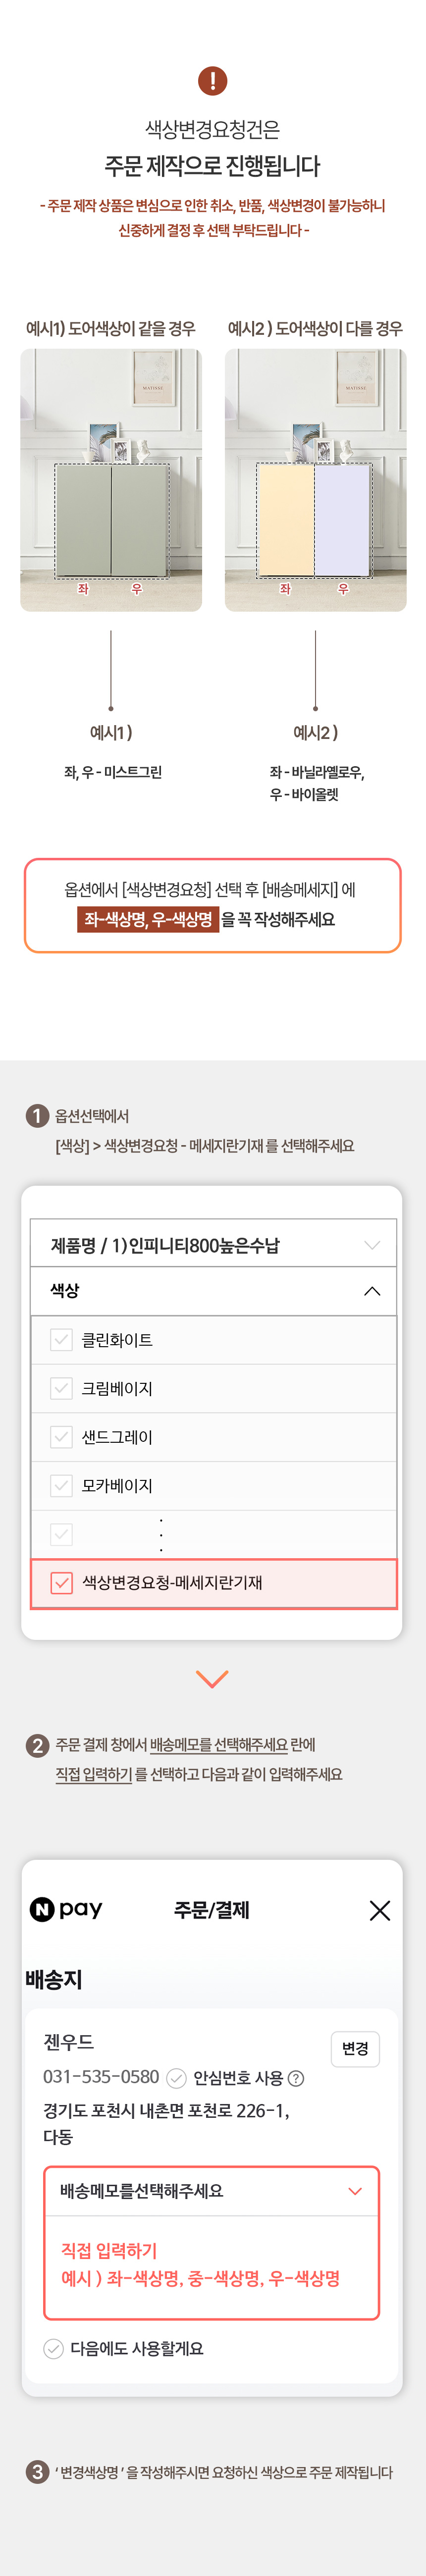Collapse the 색상 option list
Viewport: 426px width, 2576px height.
213,1291
